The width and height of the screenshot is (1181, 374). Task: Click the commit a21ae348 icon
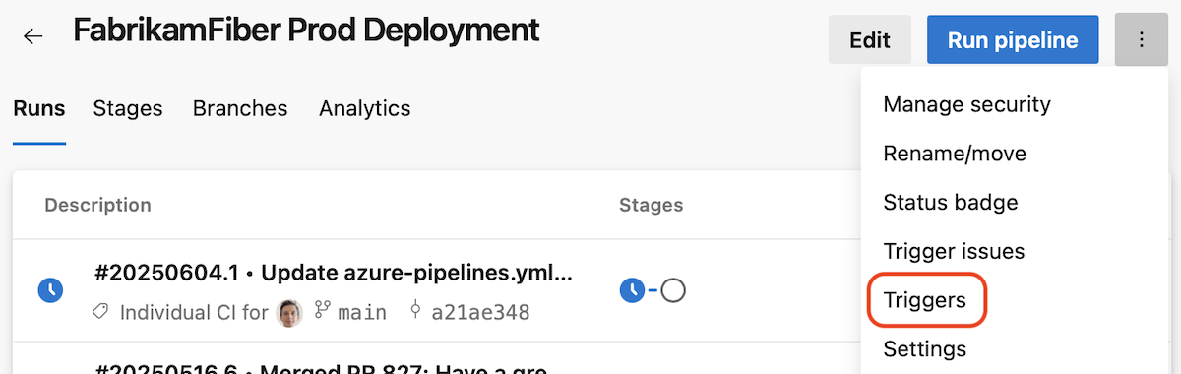414,312
